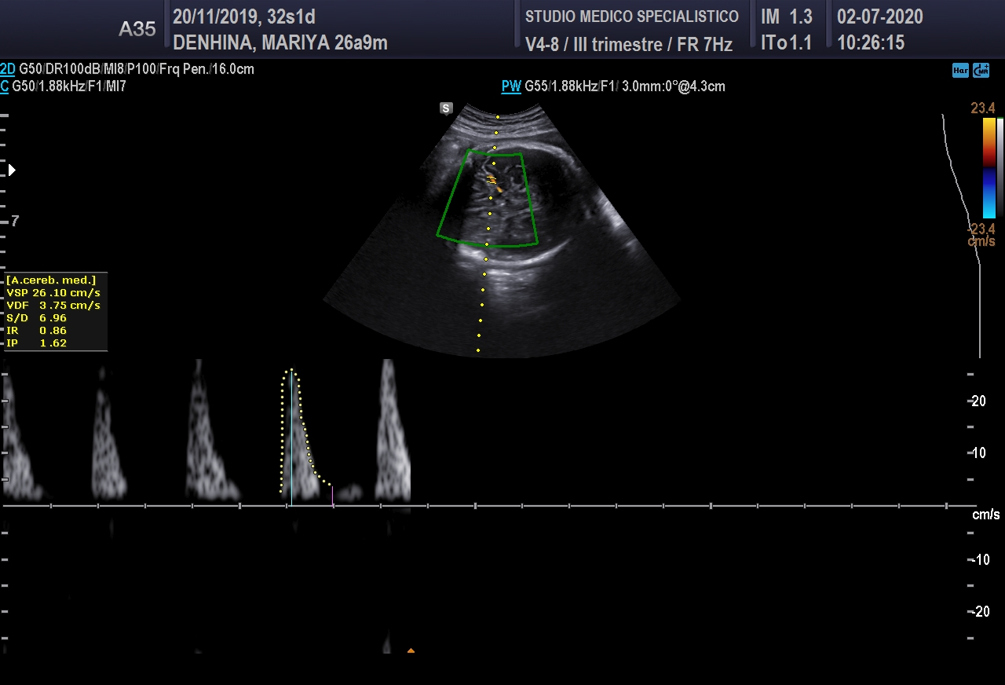Screen dimensions: 1005x685
Task: Click the orange Doppler sample gate marker
Action: 492,181
